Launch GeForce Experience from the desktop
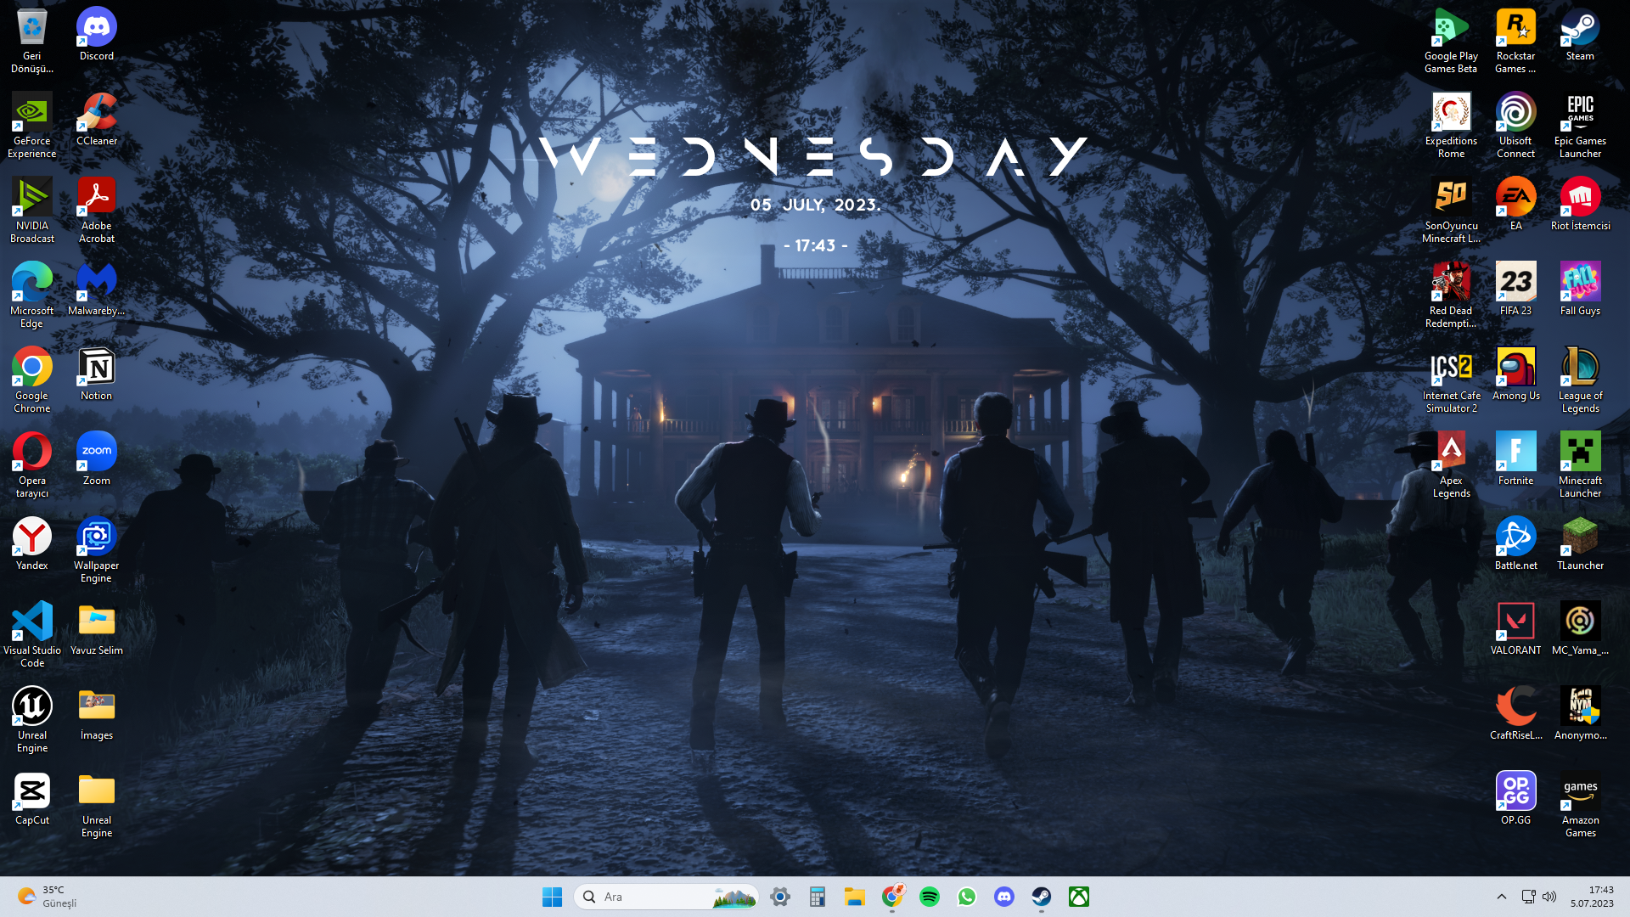Viewport: 1630px width, 917px height. coord(32,126)
